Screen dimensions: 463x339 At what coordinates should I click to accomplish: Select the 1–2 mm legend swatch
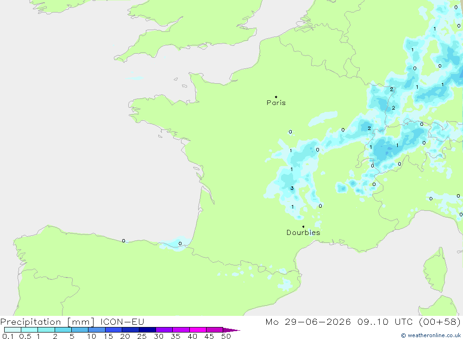(46, 330)
